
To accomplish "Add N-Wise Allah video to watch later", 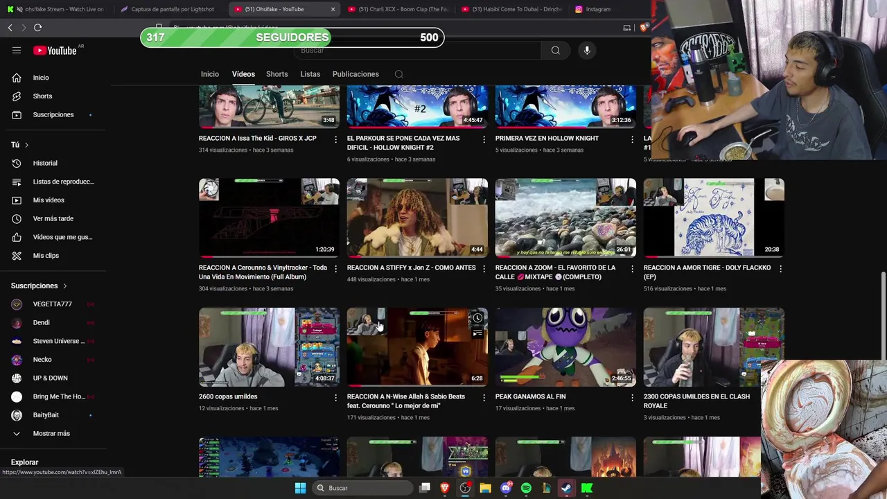I will click(477, 318).
